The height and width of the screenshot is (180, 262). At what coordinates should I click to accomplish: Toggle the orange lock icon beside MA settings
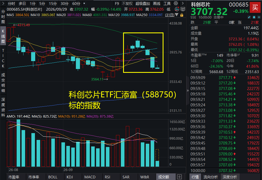[182, 15]
